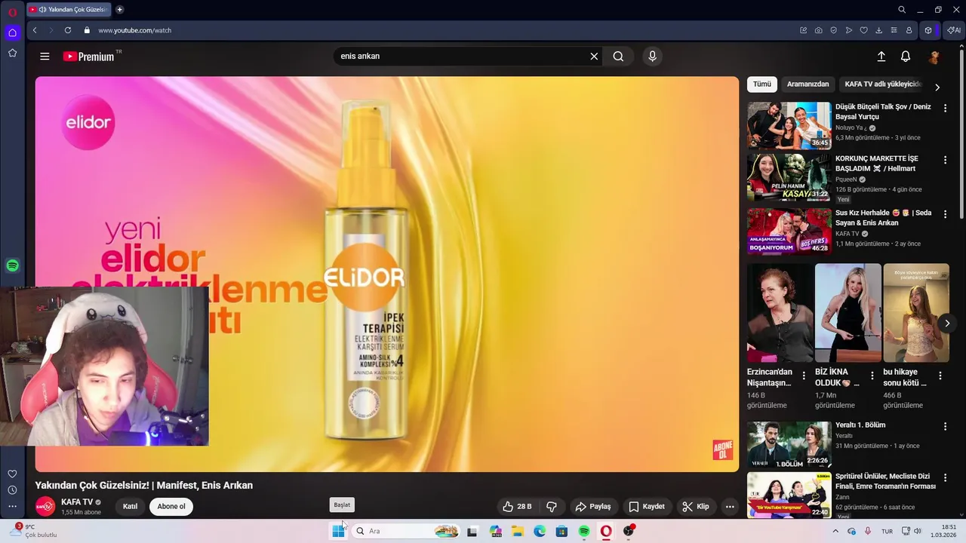The width and height of the screenshot is (966, 543).
Task: Open the KAFA TV channel name link
Action: pos(77,502)
